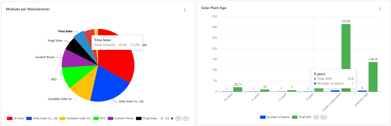Toggle Suntech Power legend item
The image size is (391, 126).
(x=121, y=118)
